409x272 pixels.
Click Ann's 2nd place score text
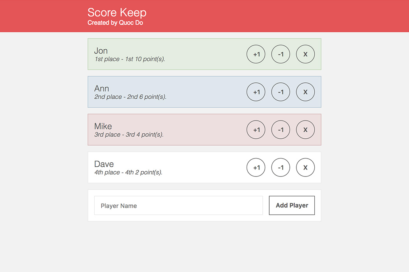pos(130,97)
